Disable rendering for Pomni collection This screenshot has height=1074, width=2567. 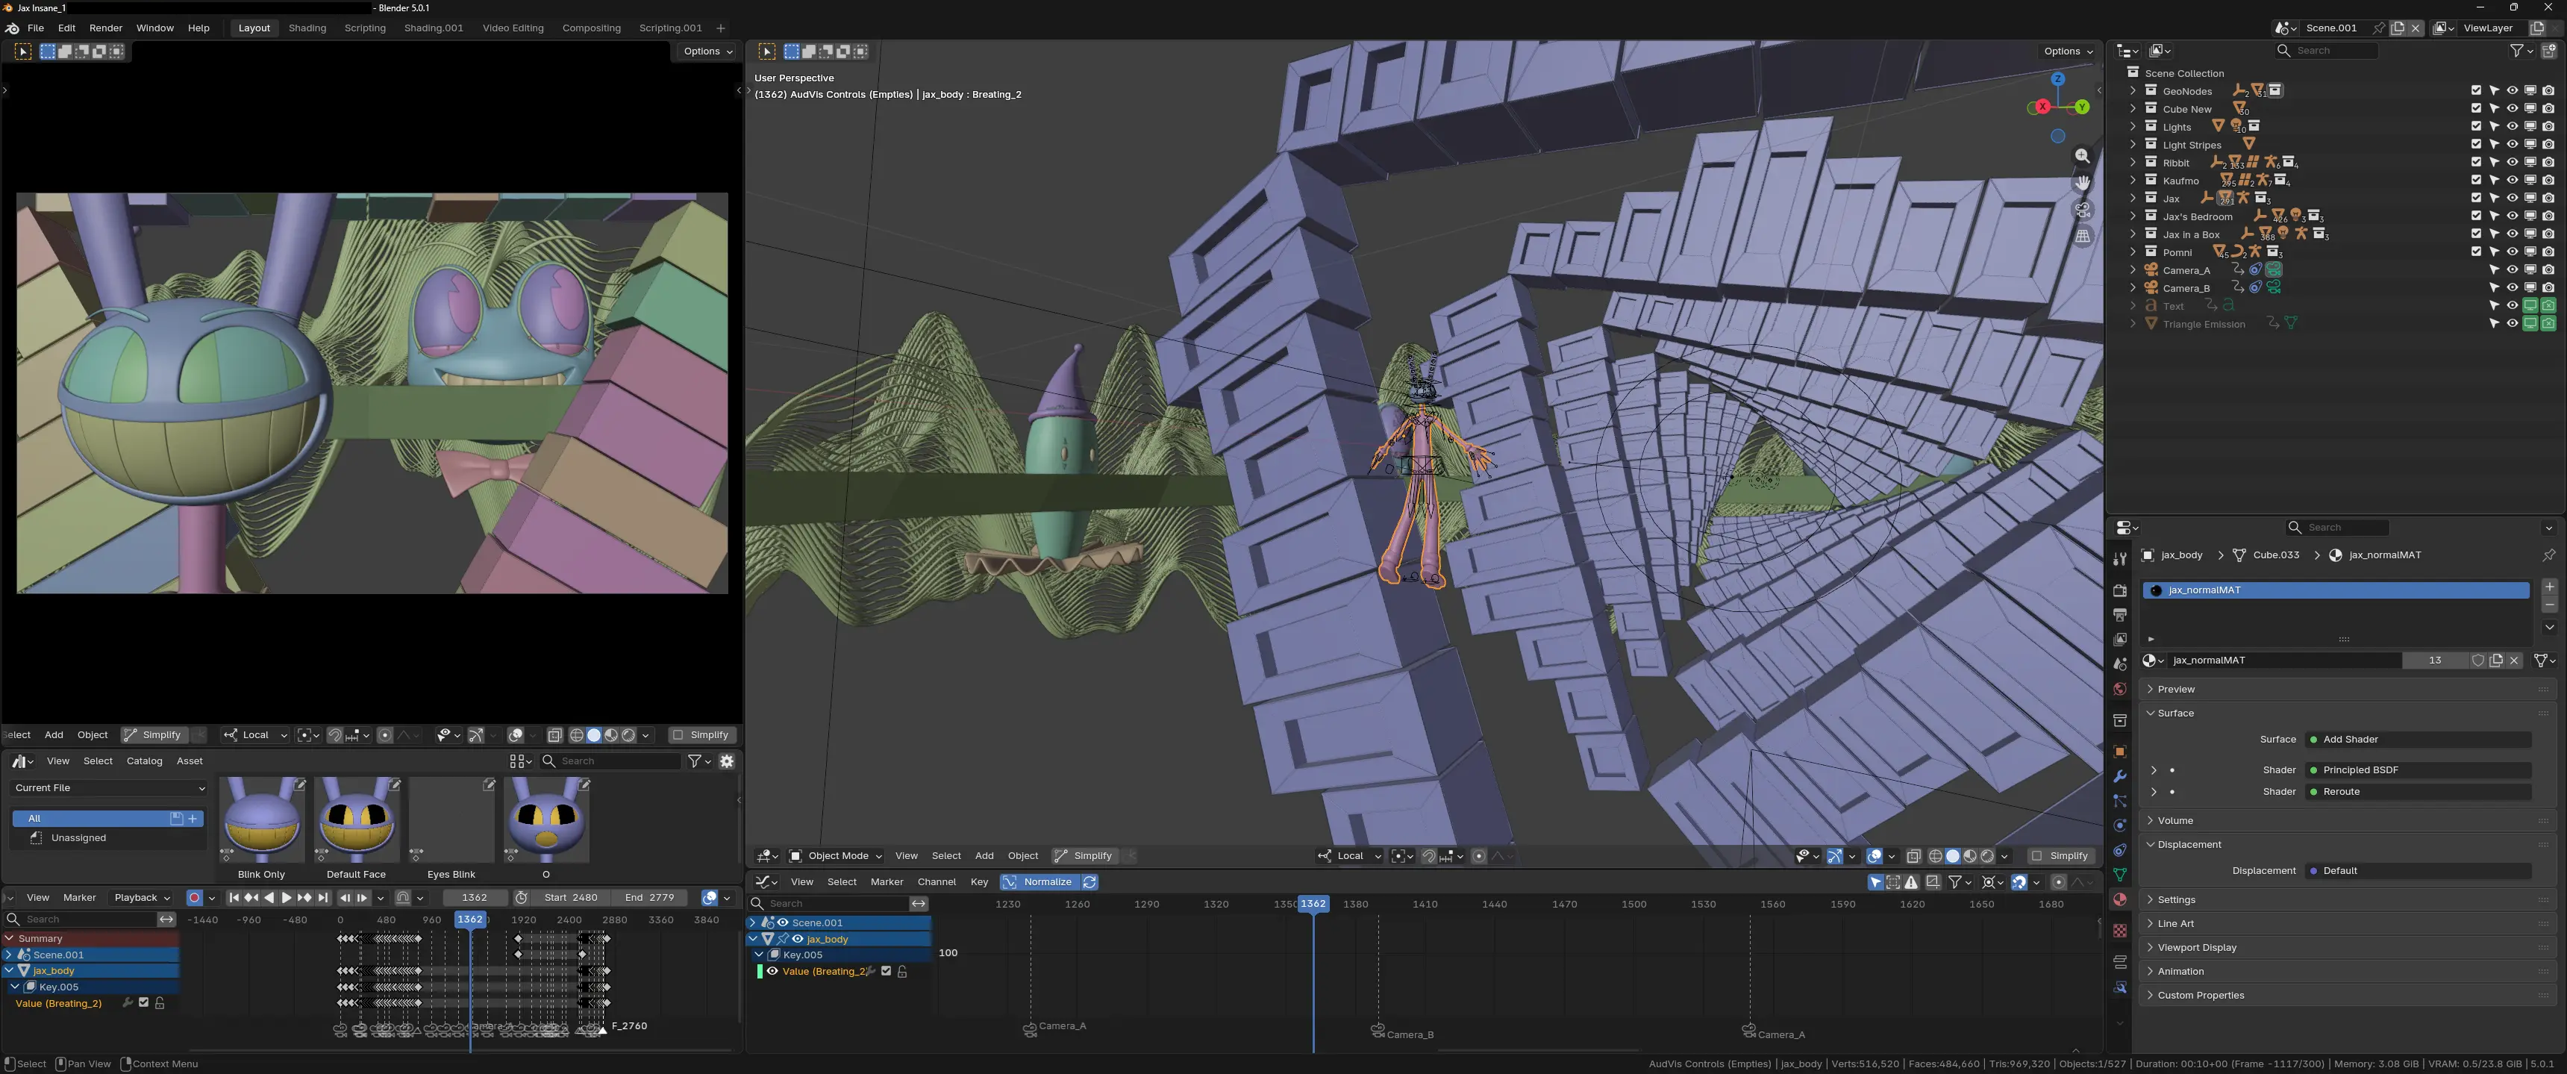(x=2548, y=252)
